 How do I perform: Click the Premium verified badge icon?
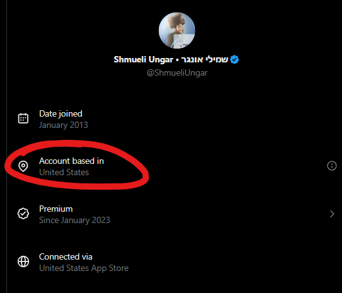[x=23, y=214]
